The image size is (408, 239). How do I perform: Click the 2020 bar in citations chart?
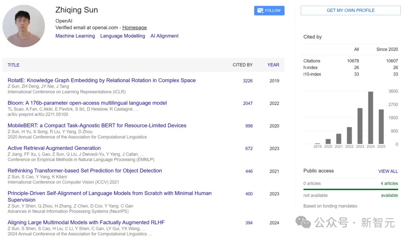[x=328, y=142]
